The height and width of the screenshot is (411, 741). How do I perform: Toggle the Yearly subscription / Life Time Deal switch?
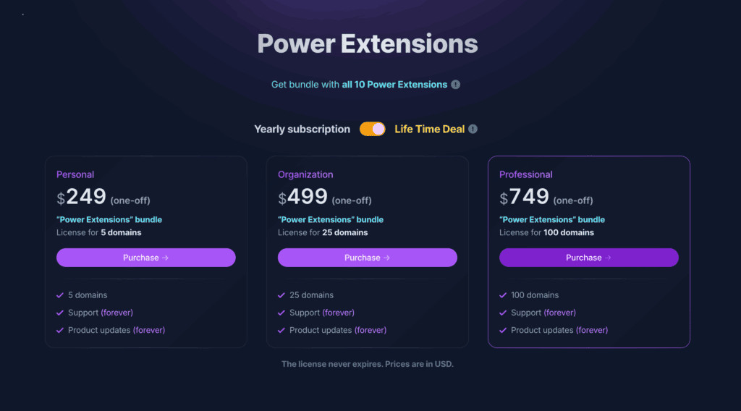[373, 129]
